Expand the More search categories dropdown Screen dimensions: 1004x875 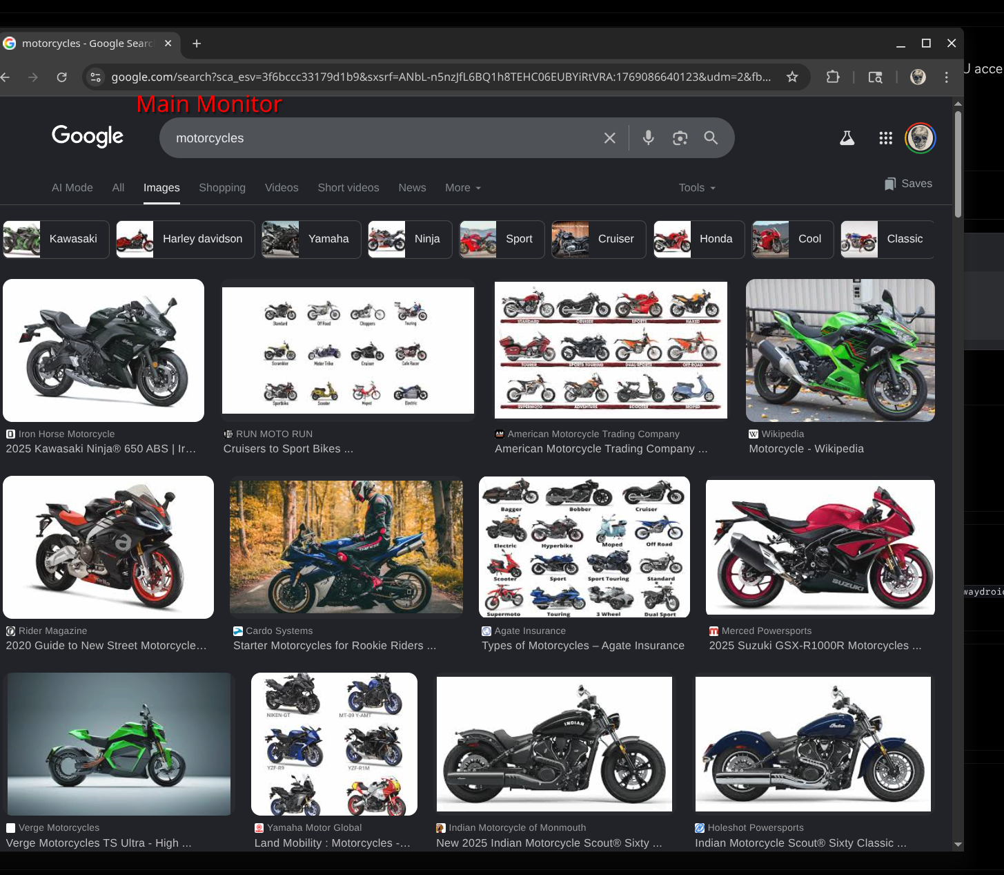[463, 188]
